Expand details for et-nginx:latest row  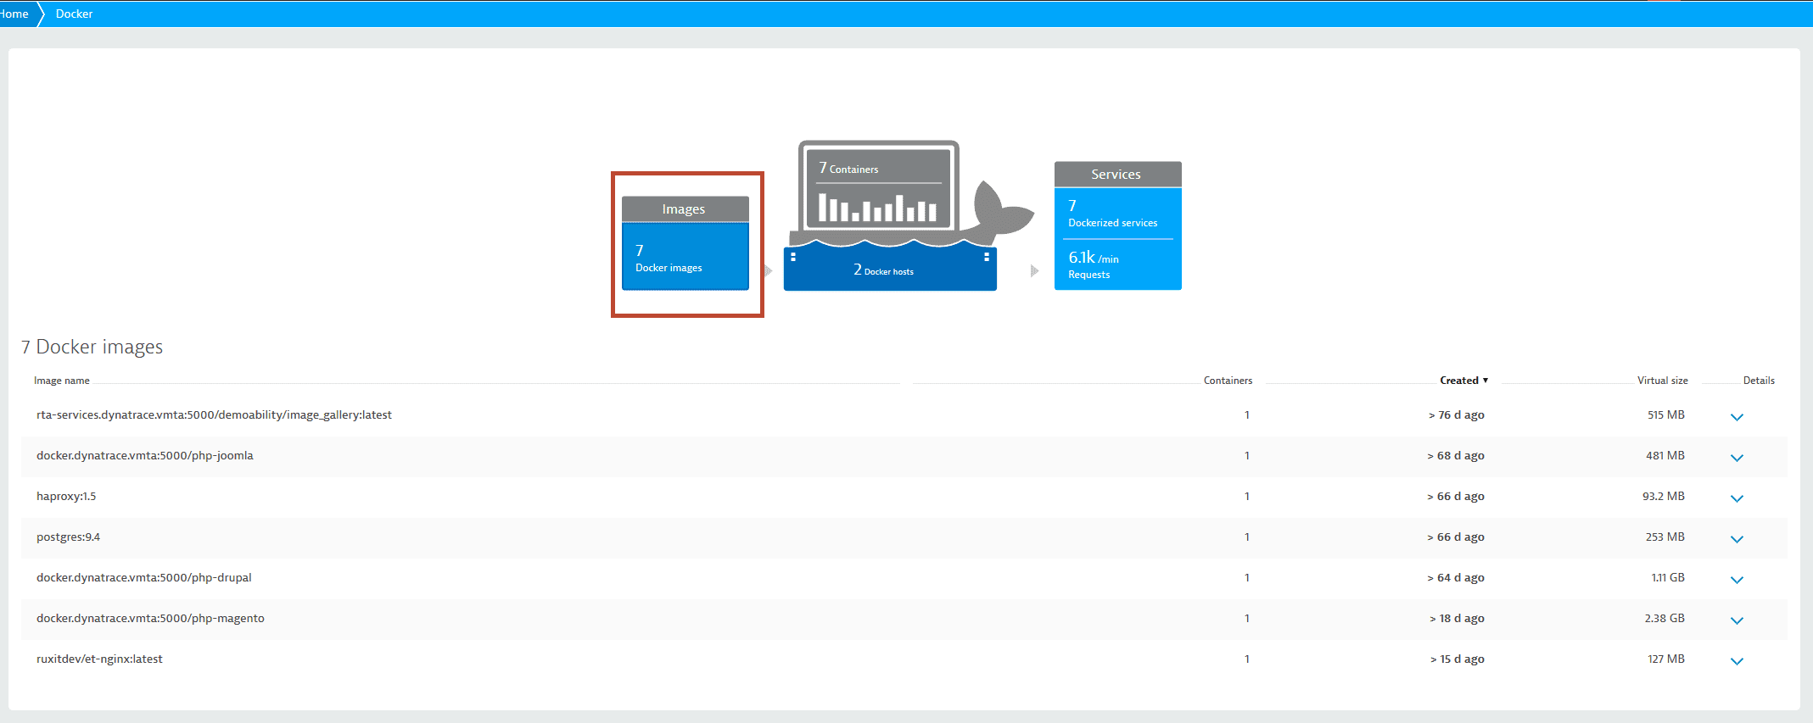pyautogui.click(x=1737, y=661)
